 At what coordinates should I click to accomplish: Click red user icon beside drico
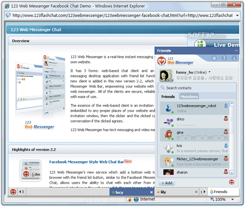tap(226, 119)
